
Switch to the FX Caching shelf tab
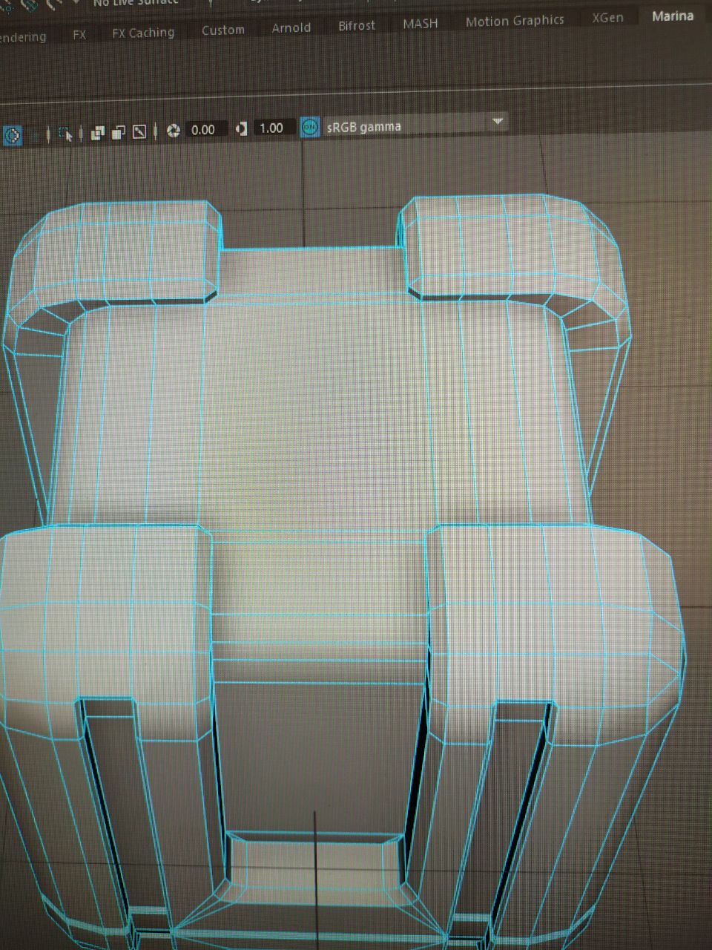(x=143, y=33)
